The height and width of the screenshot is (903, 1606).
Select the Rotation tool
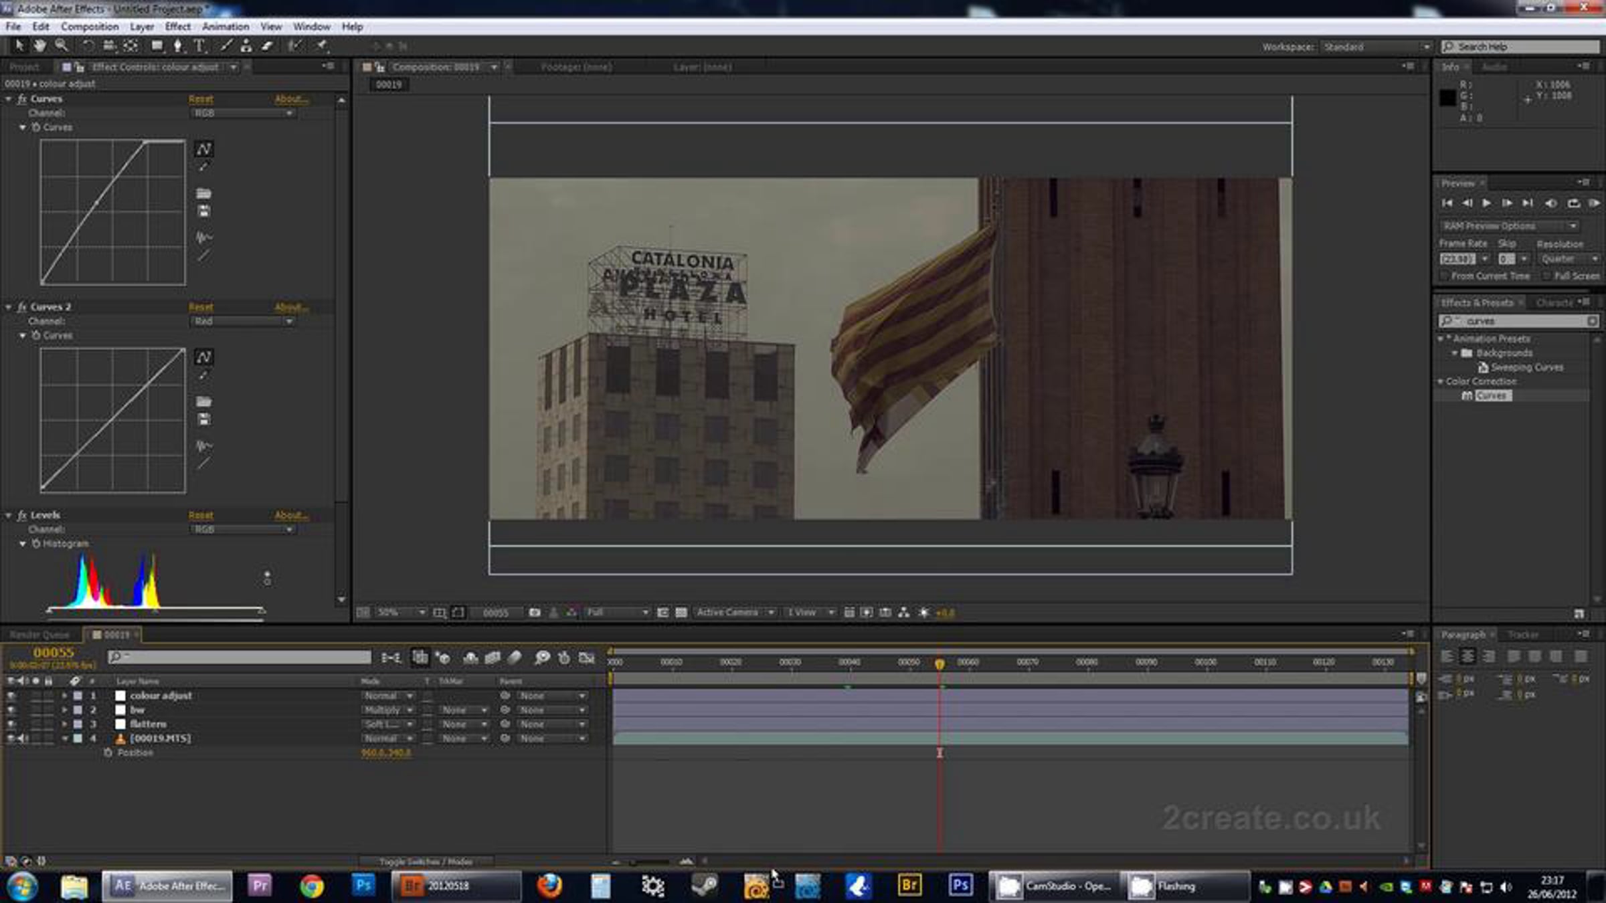[x=88, y=45]
